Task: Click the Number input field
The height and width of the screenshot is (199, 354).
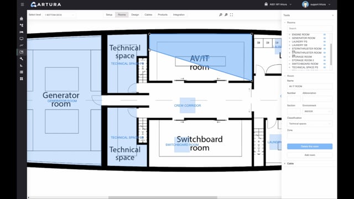Action: [x=294, y=99]
